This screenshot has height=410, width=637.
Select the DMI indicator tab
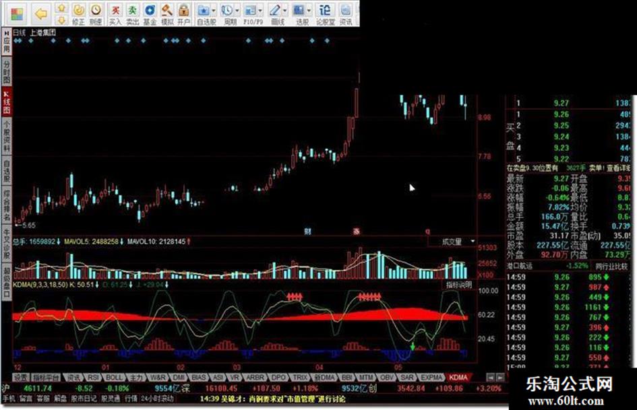pos(179,378)
